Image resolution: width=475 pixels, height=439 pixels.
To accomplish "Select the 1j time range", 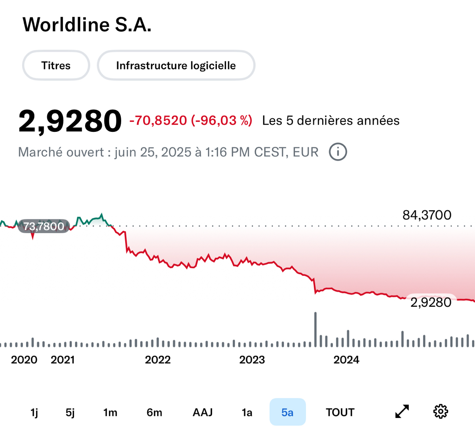I will click(34, 412).
